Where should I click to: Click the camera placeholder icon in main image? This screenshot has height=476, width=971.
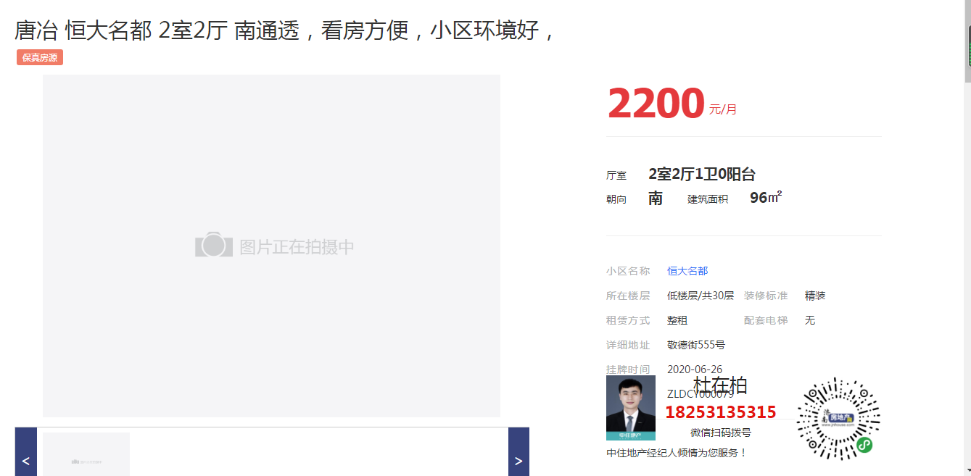213,246
